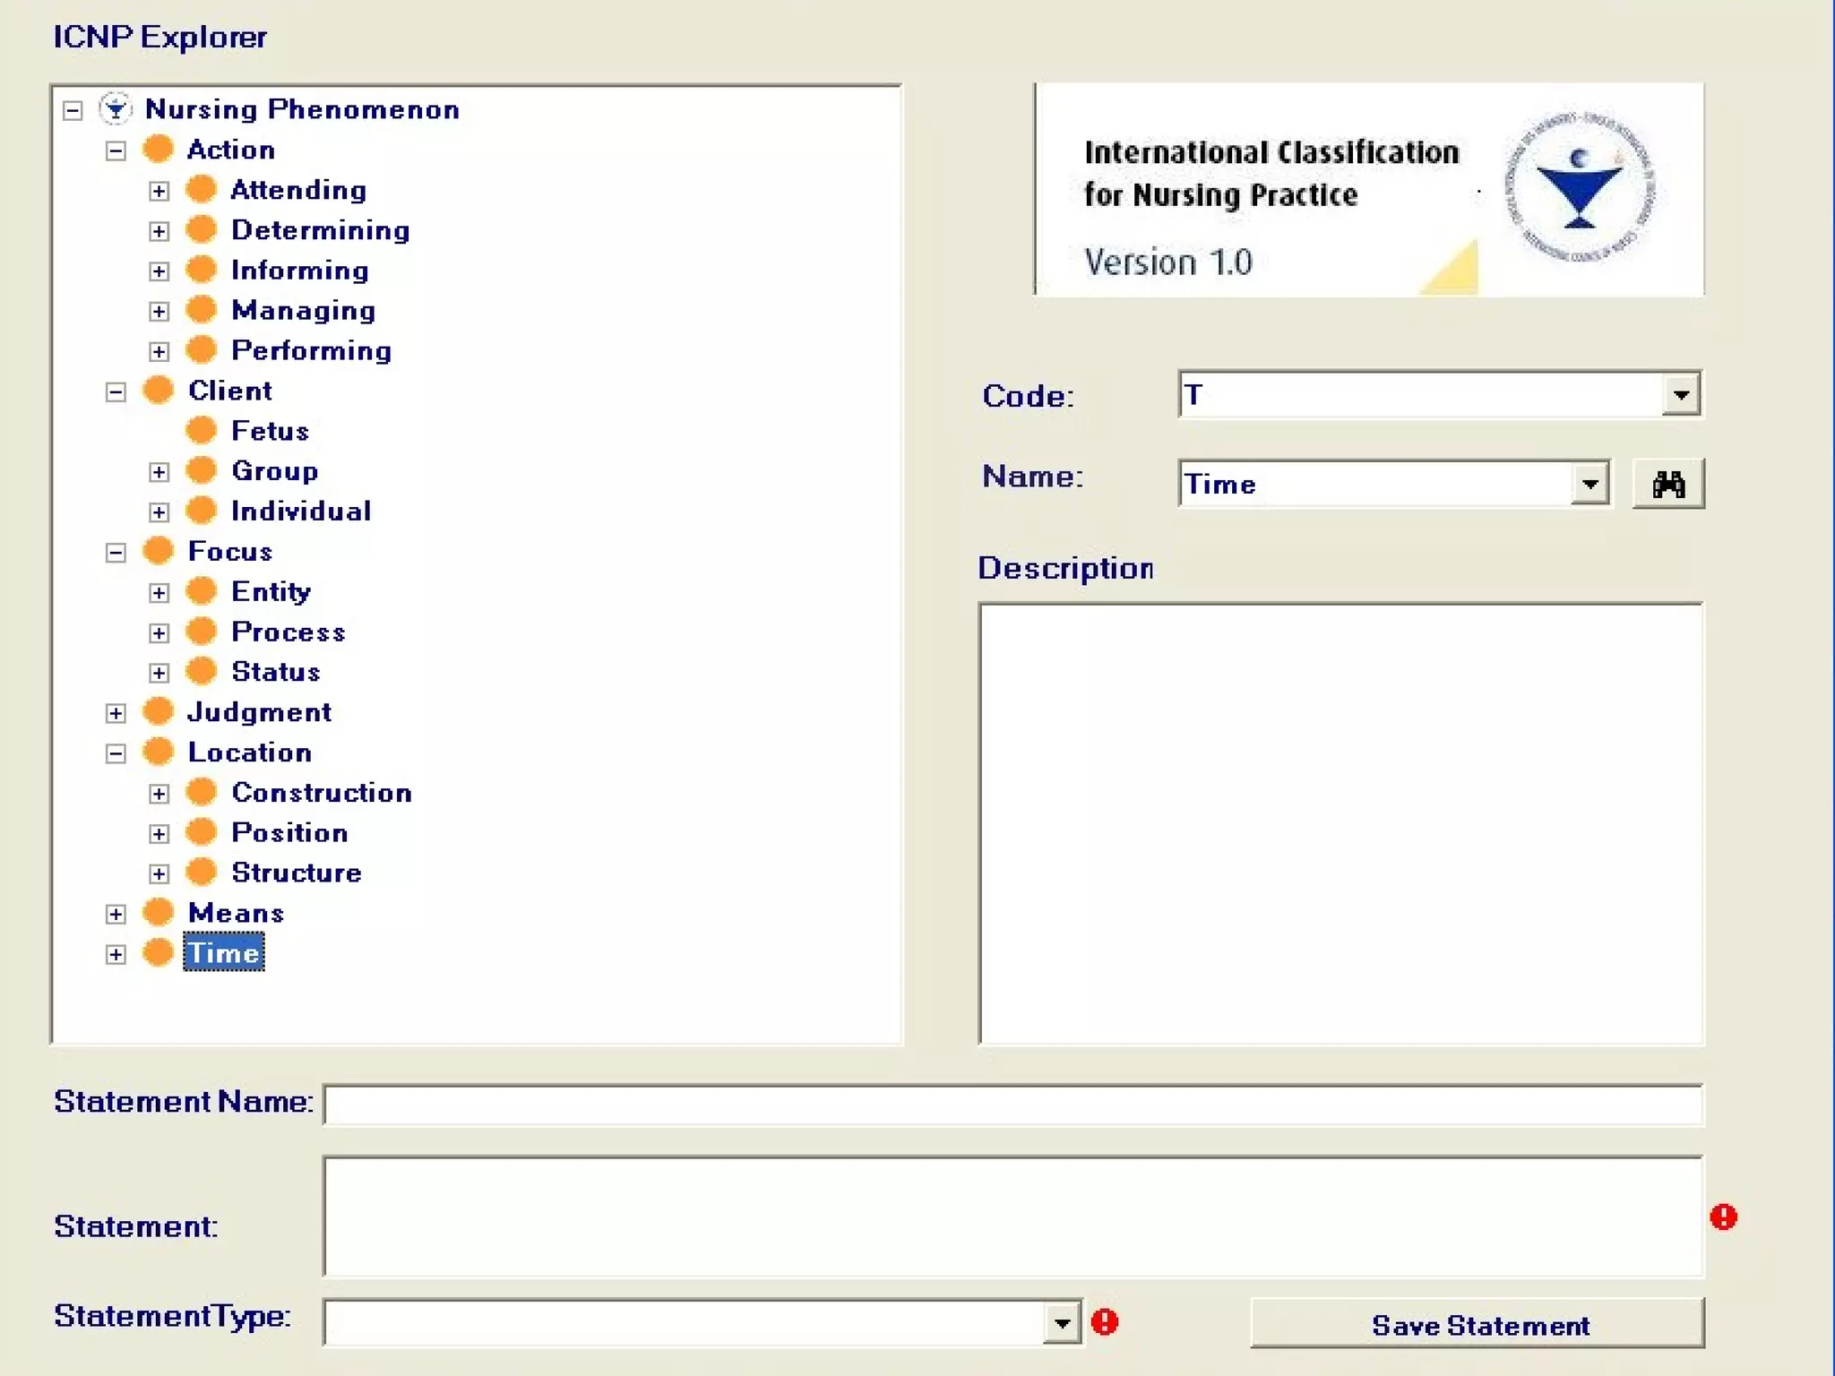Image resolution: width=1835 pixels, height=1376 pixels.
Task: Collapse the Action branch
Action: (116, 150)
